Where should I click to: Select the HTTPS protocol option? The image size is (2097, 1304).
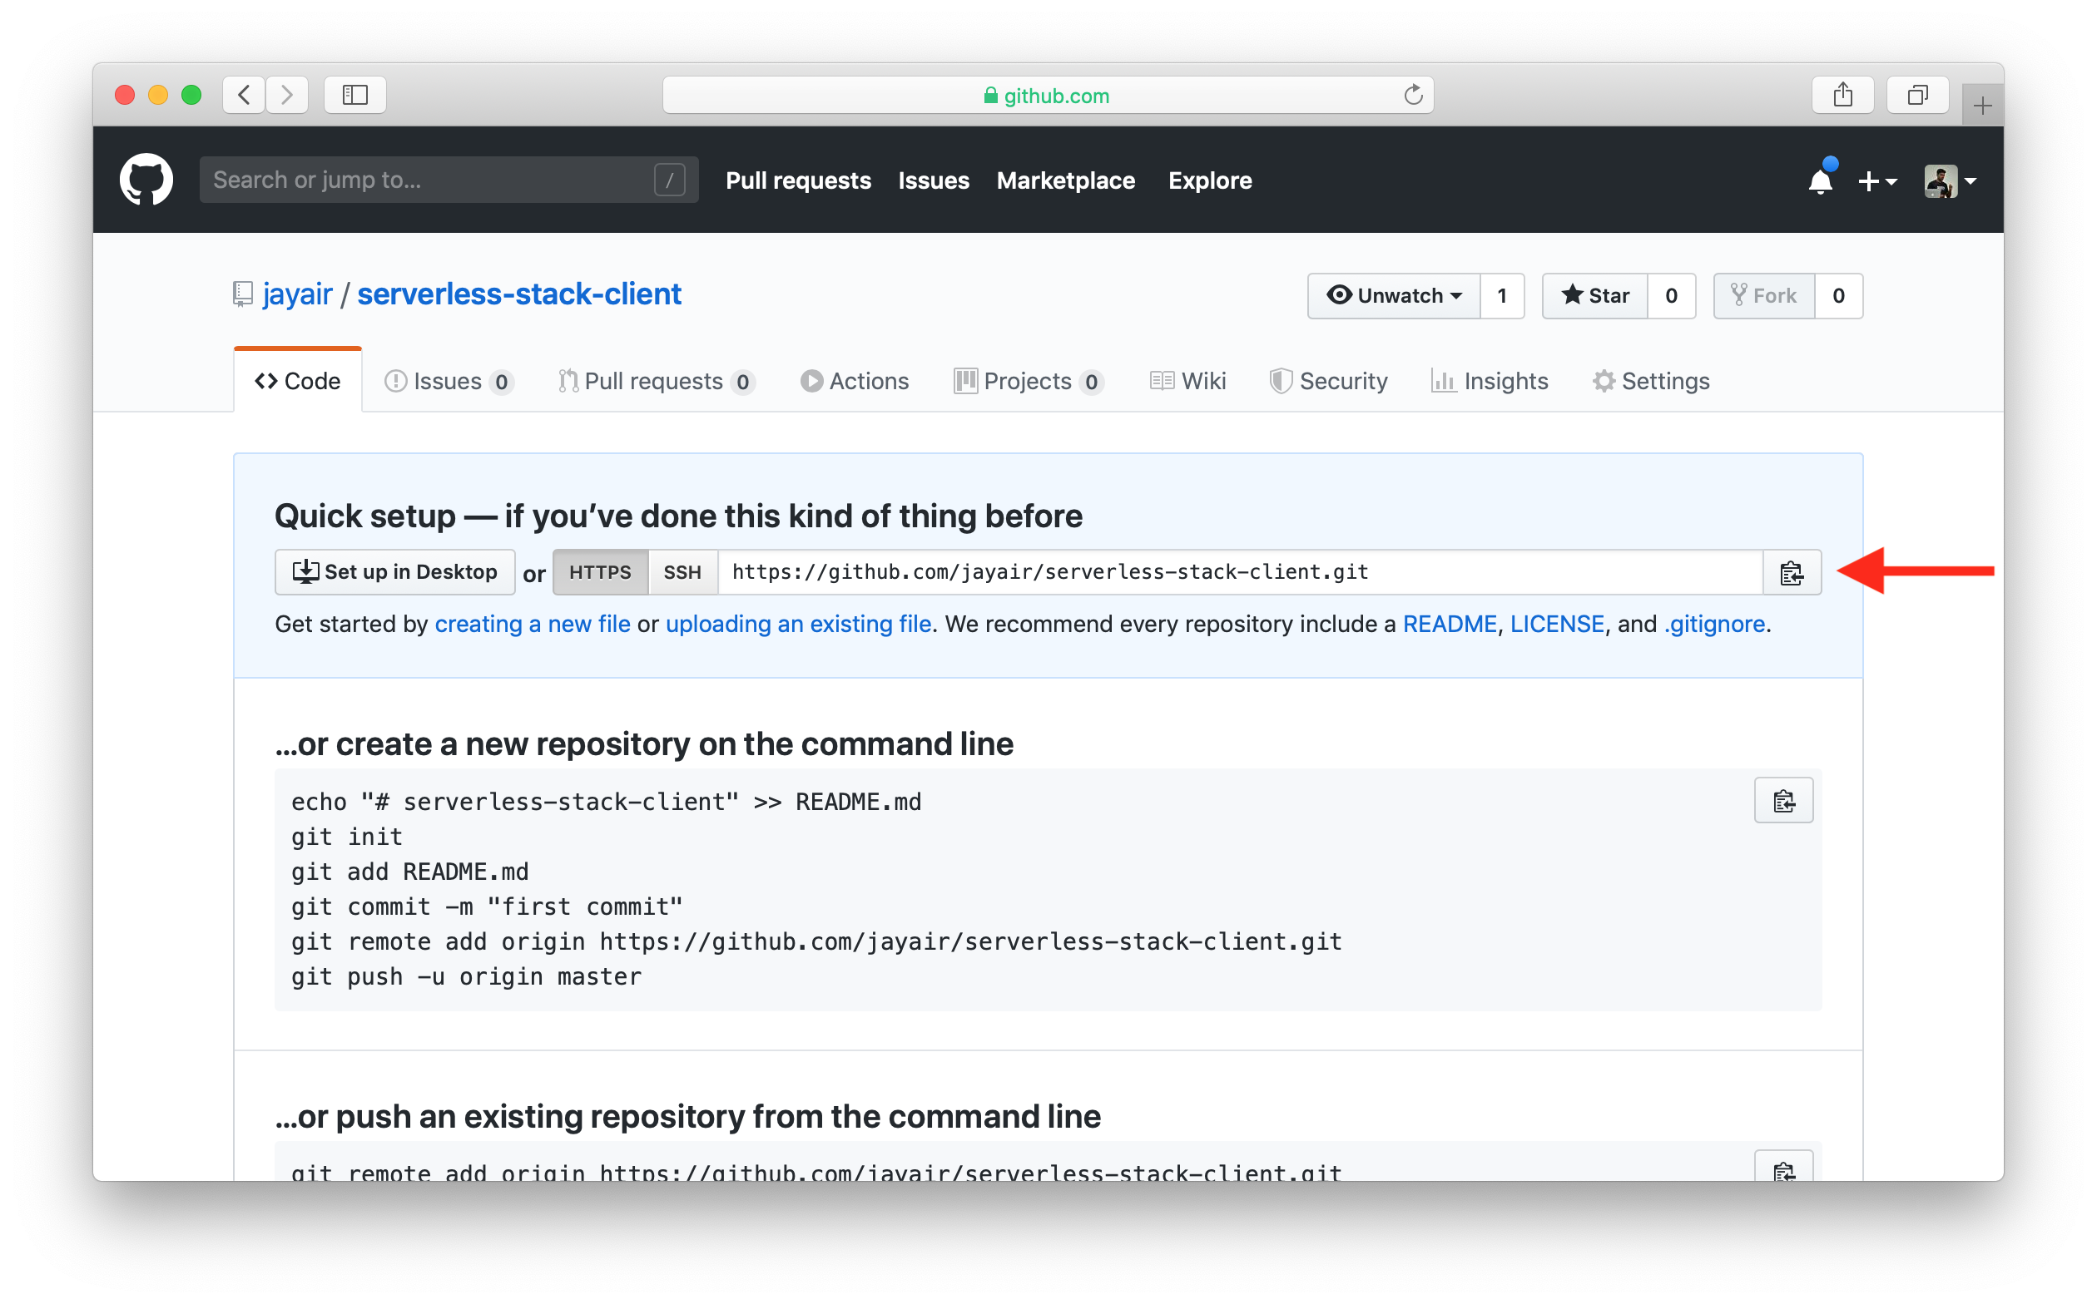click(x=600, y=573)
